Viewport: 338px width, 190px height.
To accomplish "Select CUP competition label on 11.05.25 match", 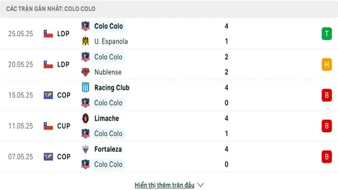I will (63, 126).
